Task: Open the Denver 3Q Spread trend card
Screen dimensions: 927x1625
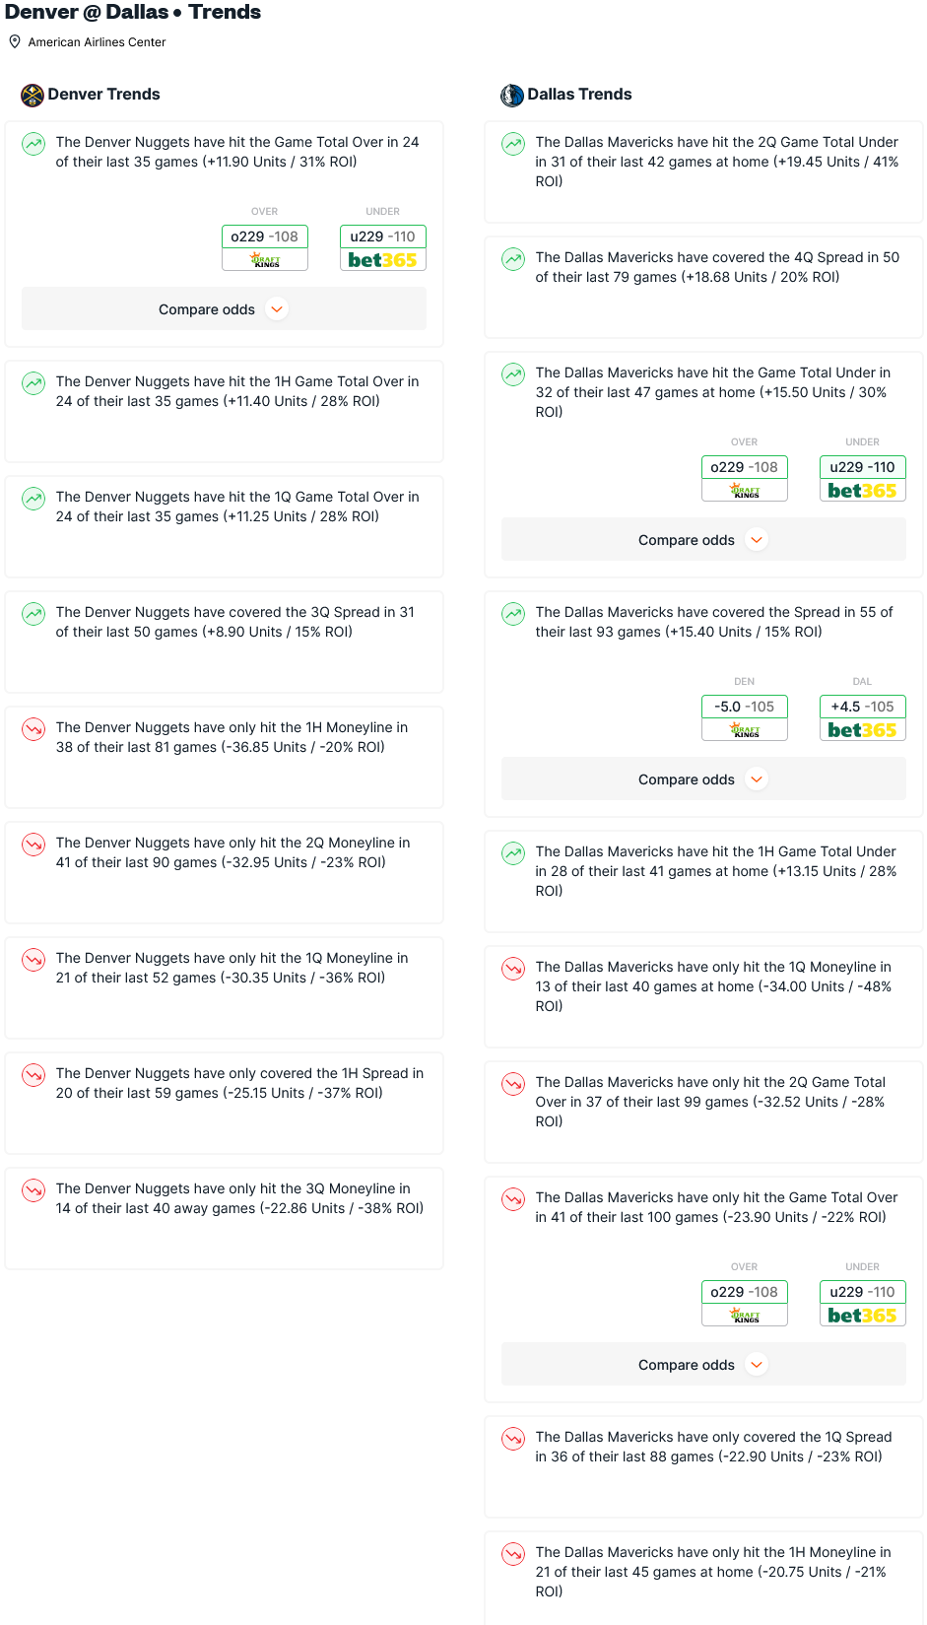Action: [224, 643]
